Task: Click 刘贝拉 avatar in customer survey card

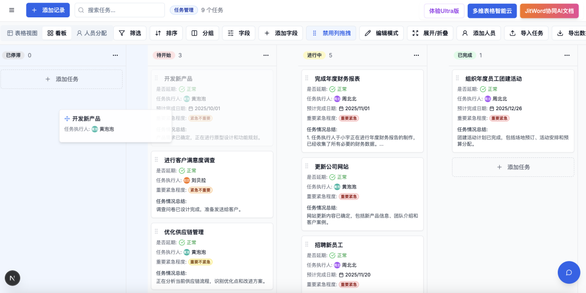Action: tap(187, 180)
